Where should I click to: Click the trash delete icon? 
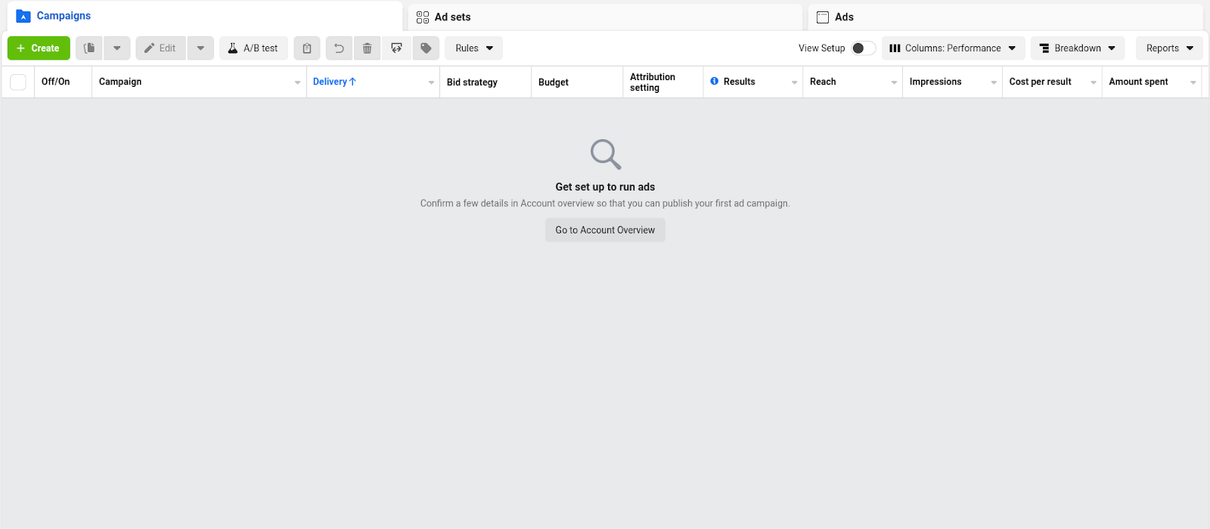pyautogui.click(x=368, y=48)
